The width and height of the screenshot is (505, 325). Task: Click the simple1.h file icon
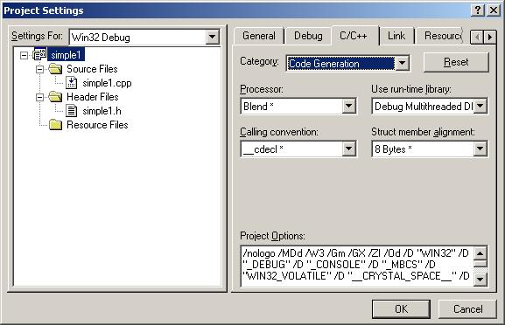tap(71, 111)
